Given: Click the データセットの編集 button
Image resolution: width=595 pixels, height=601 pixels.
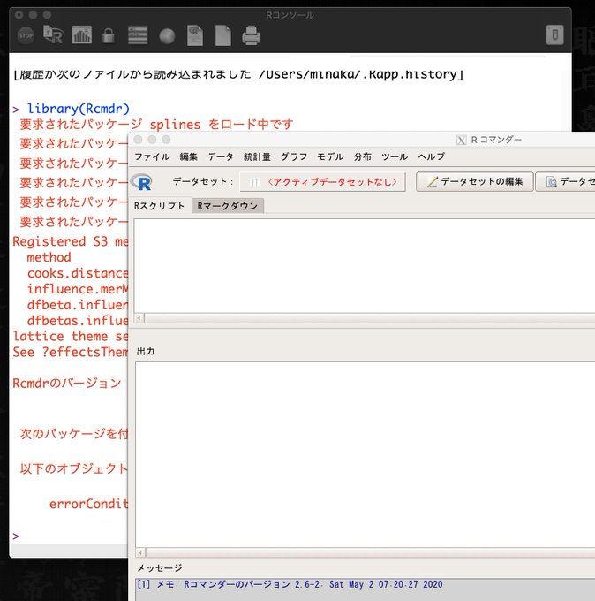Looking at the screenshot, I should [475, 182].
